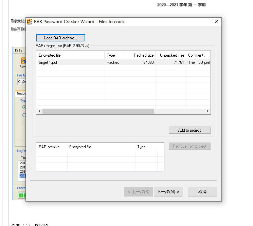This screenshot has width=253, height=226.
Task: Select the first radio button in background window
Action: point(24,107)
